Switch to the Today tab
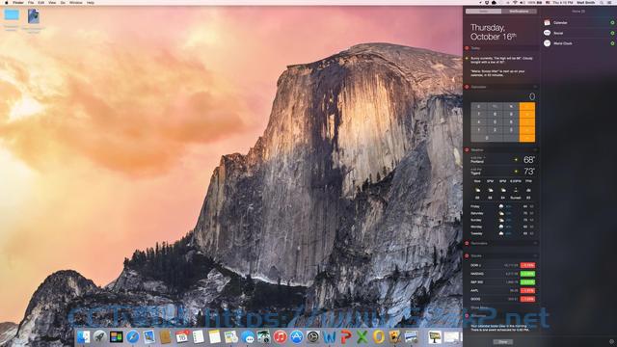617x347 pixels. pos(484,12)
